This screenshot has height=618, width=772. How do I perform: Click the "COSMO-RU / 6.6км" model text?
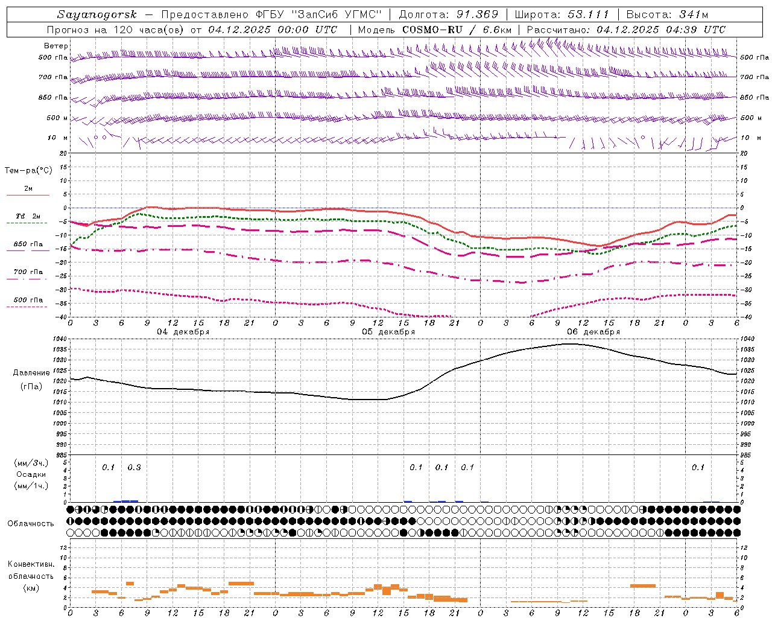[x=457, y=30]
